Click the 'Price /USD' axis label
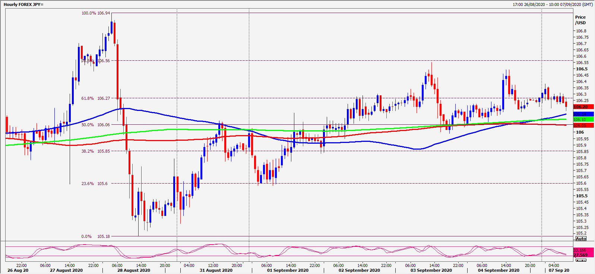This screenshot has width=595, height=274. coord(580,20)
